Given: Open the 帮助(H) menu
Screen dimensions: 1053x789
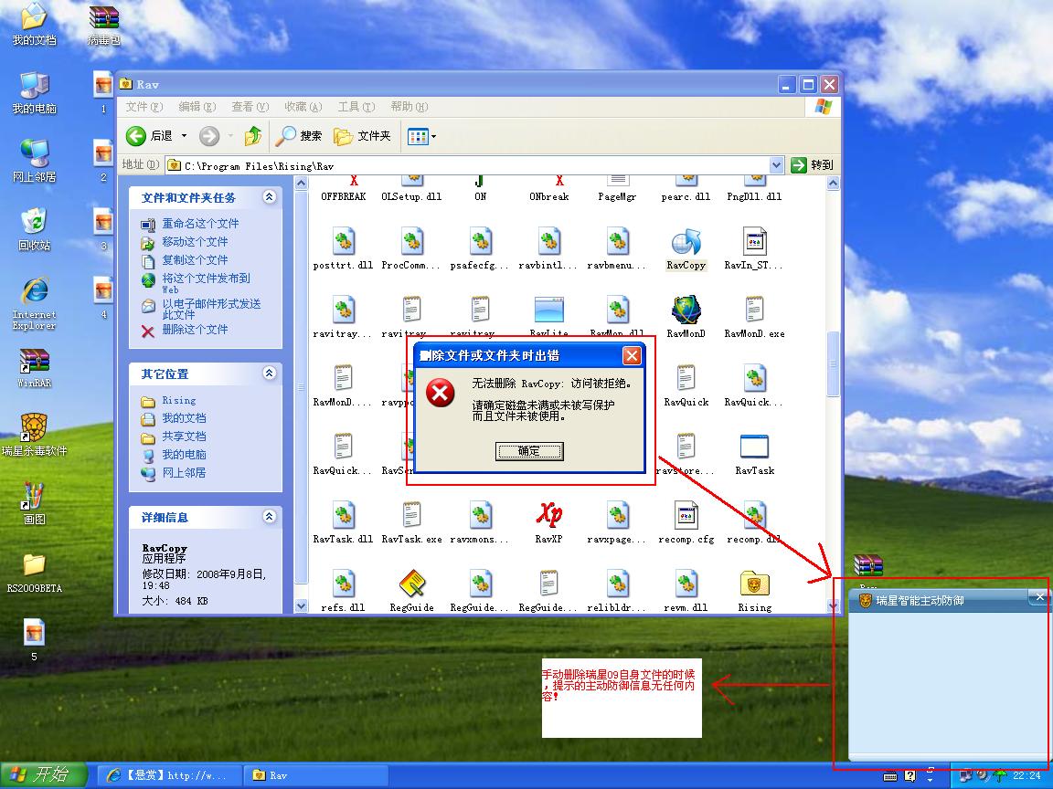Looking at the screenshot, I should (x=409, y=107).
